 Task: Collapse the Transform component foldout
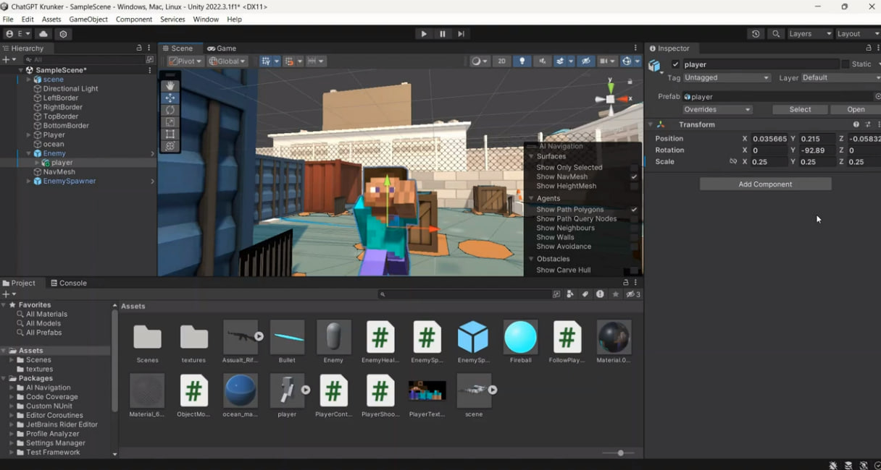coord(651,124)
